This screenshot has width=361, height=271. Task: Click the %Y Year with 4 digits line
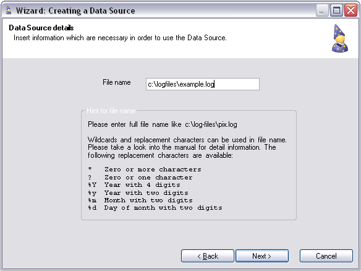tap(134, 185)
